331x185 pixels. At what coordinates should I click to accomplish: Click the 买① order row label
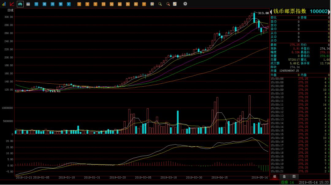click(x=274, y=33)
